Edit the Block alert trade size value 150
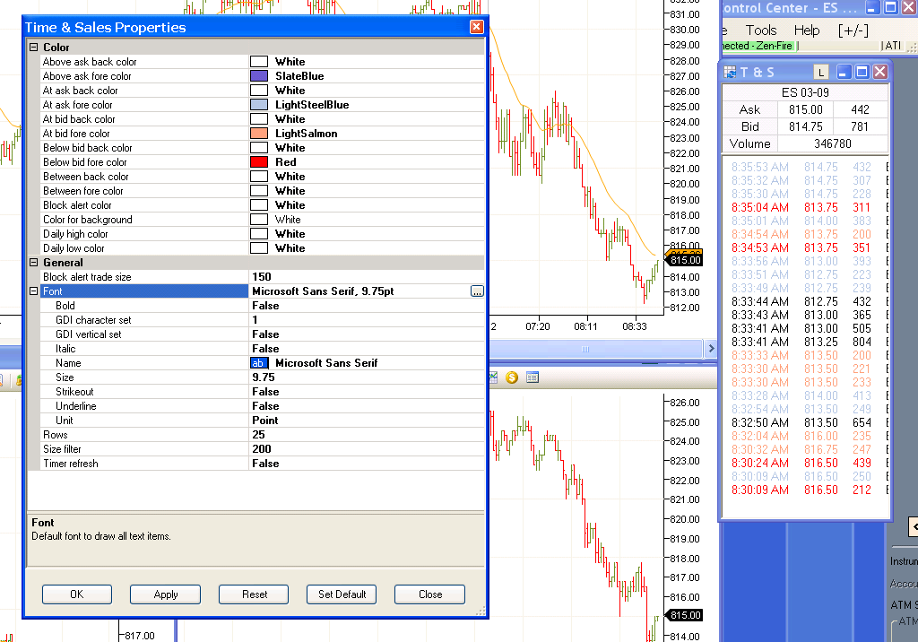The height and width of the screenshot is (642, 918). click(367, 277)
